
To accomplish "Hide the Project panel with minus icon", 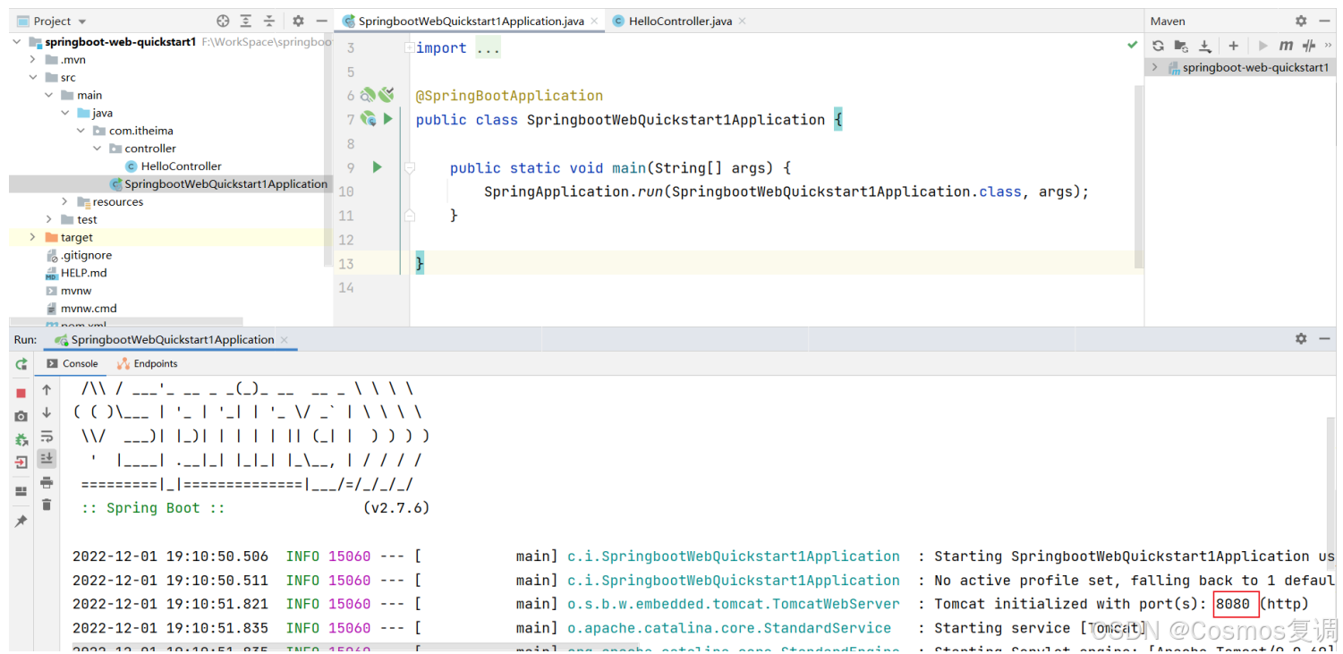I will [321, 21].
